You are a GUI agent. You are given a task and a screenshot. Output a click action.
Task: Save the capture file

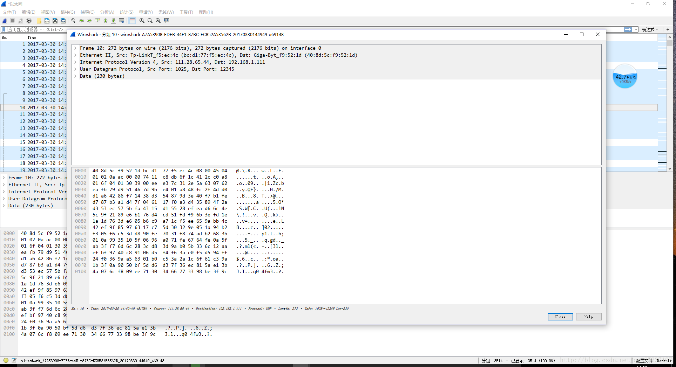pos(47,21)
